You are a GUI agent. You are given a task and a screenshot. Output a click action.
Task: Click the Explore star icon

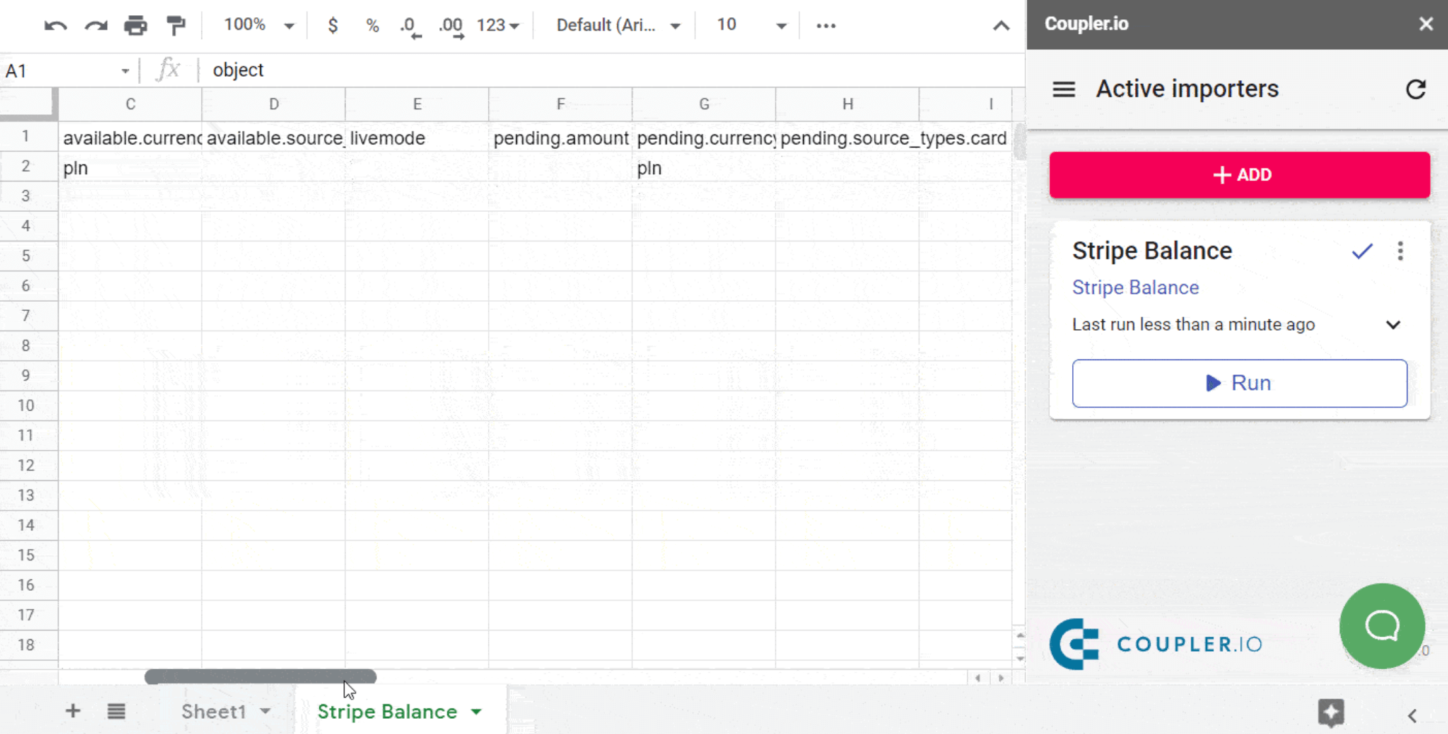1331,713
